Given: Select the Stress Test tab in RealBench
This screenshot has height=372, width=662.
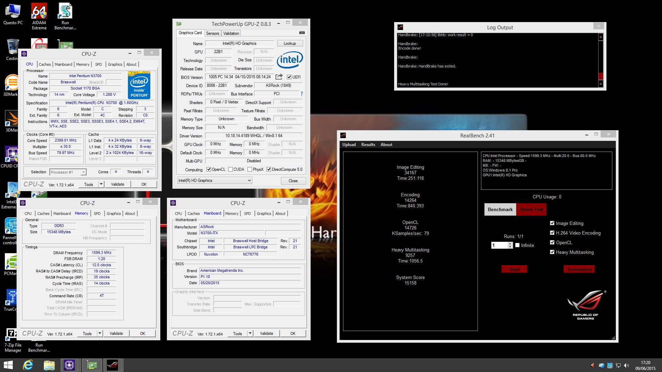Looking at the screenshot, I should [x=531, y=209].
